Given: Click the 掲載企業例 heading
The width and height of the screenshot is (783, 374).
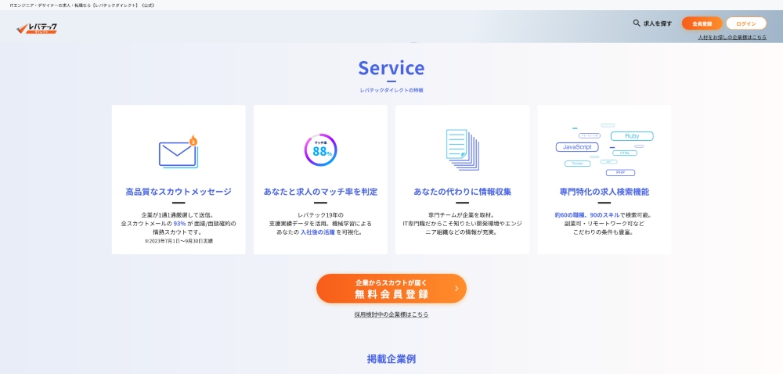Looking at the screenshot, I should tap(391, 358).
